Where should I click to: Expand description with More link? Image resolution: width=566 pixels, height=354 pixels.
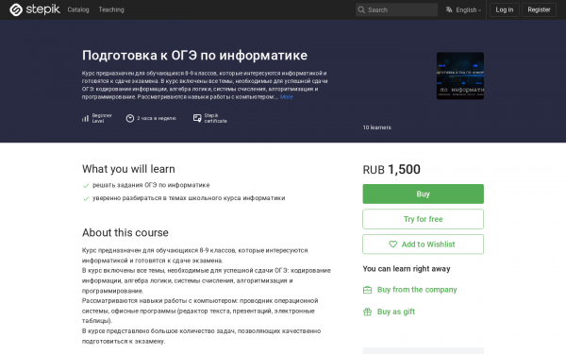[286, 97]
